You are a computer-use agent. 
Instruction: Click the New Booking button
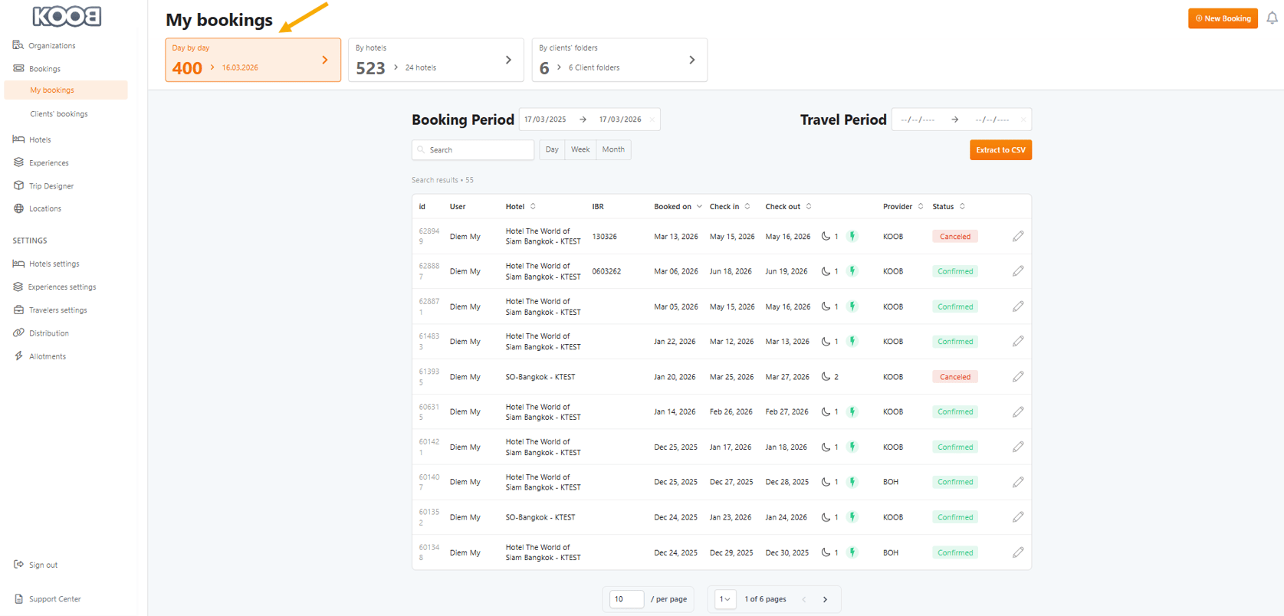point(1223,18)
